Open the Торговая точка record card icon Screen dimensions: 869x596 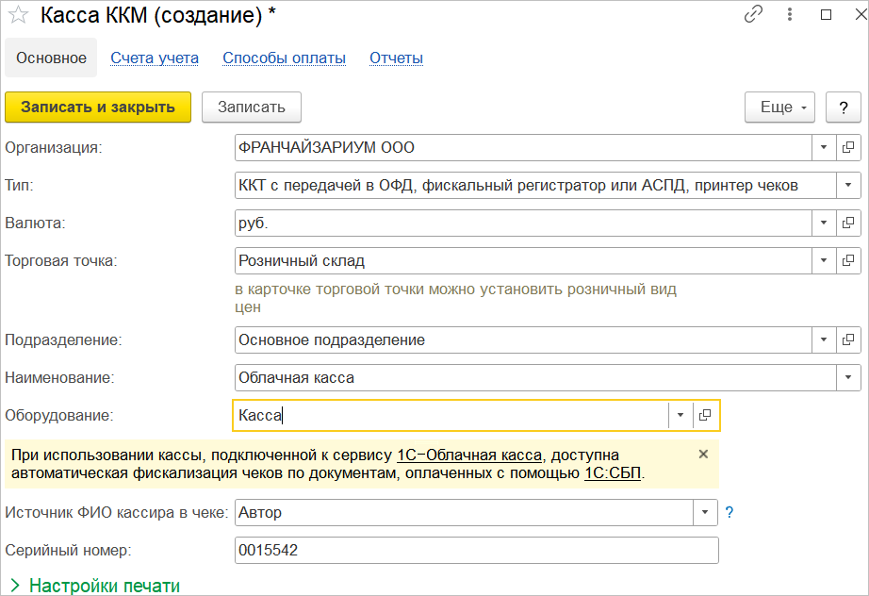tap(848, 261)
